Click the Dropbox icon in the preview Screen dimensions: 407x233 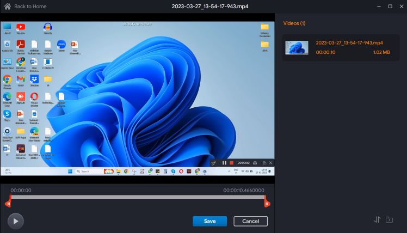click(x=34, y=79)
